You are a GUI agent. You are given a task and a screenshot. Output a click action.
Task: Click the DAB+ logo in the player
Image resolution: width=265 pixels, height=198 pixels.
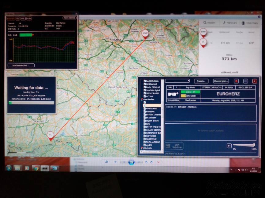pos(173,94)
